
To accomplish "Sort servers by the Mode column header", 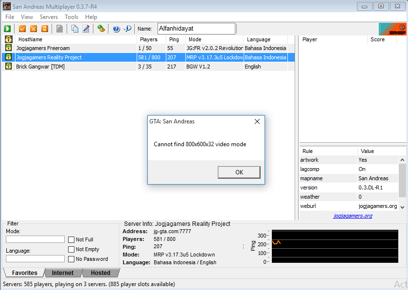I will click(214, 39).
